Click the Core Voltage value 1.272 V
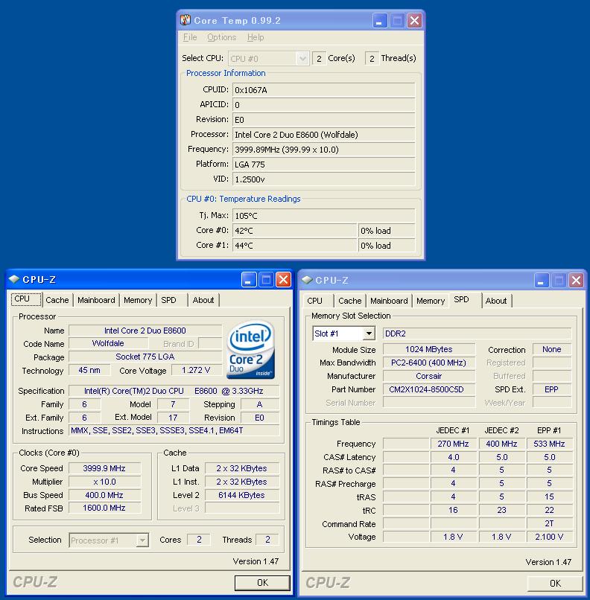Image resolution: width=590 pixels, height=600 pixels. [x=196, y=371]
